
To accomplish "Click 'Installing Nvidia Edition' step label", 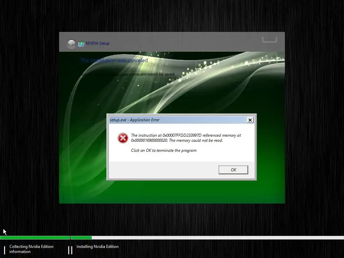I will [97, 247].
